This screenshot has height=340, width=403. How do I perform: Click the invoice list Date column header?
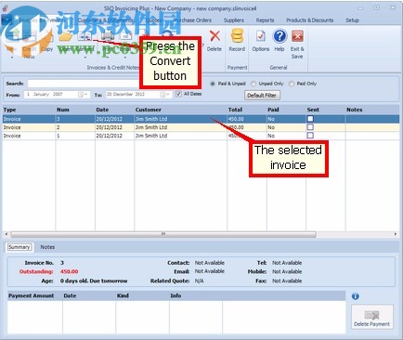114,110
